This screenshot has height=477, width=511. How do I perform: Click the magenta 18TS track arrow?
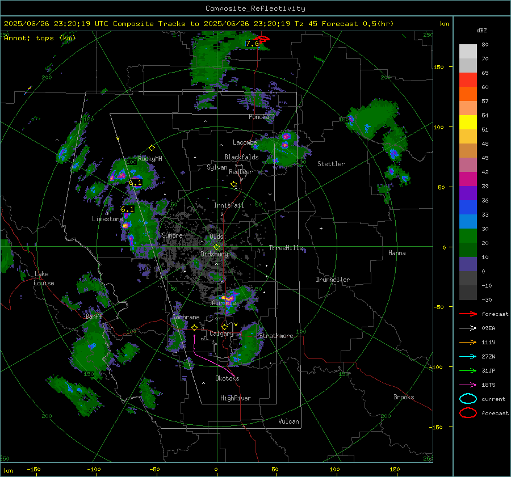[468, 385]
